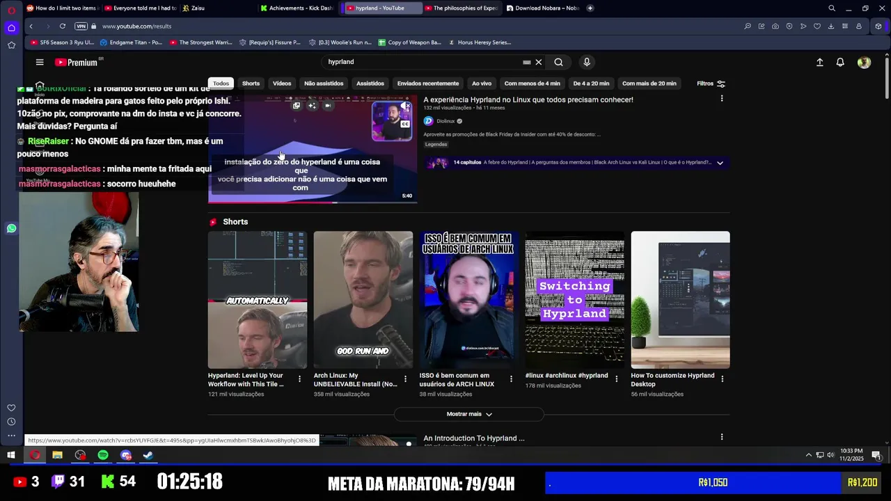
Task: Open the YouTube hamburger guide menu
Action: (x=40, y=62)
